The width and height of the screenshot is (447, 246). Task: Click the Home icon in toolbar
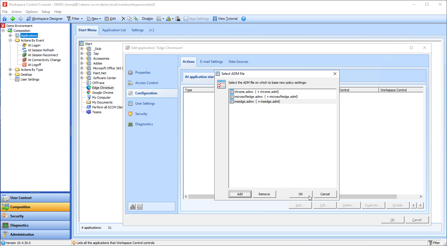click(5, 19)
